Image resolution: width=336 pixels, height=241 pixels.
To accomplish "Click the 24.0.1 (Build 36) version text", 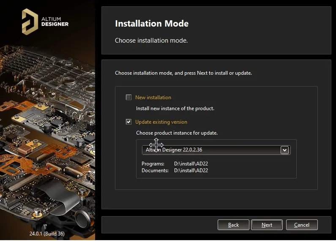I will point(47,233).
